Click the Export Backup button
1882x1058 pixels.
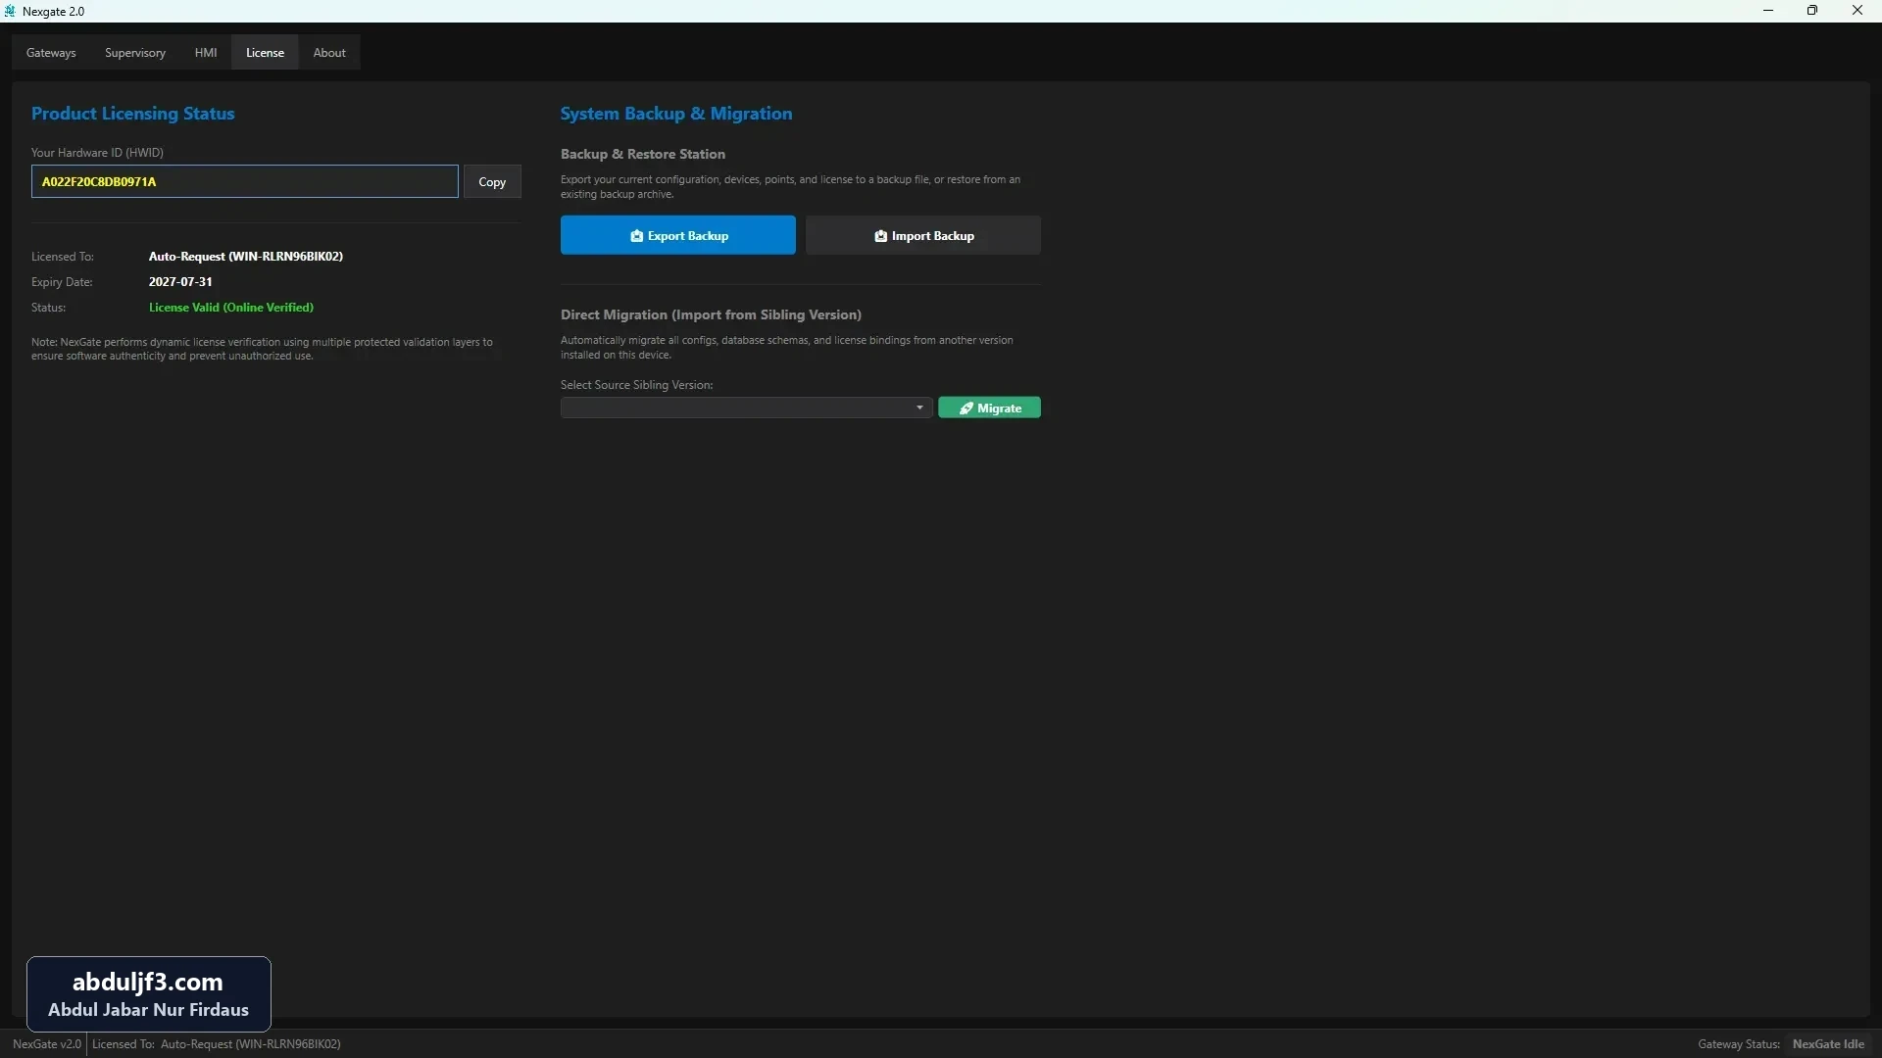click(x=678, y=235)
